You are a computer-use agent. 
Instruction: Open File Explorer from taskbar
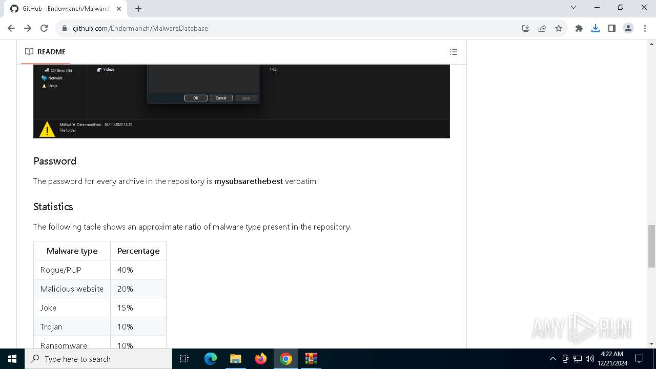(x=236, y=359)
